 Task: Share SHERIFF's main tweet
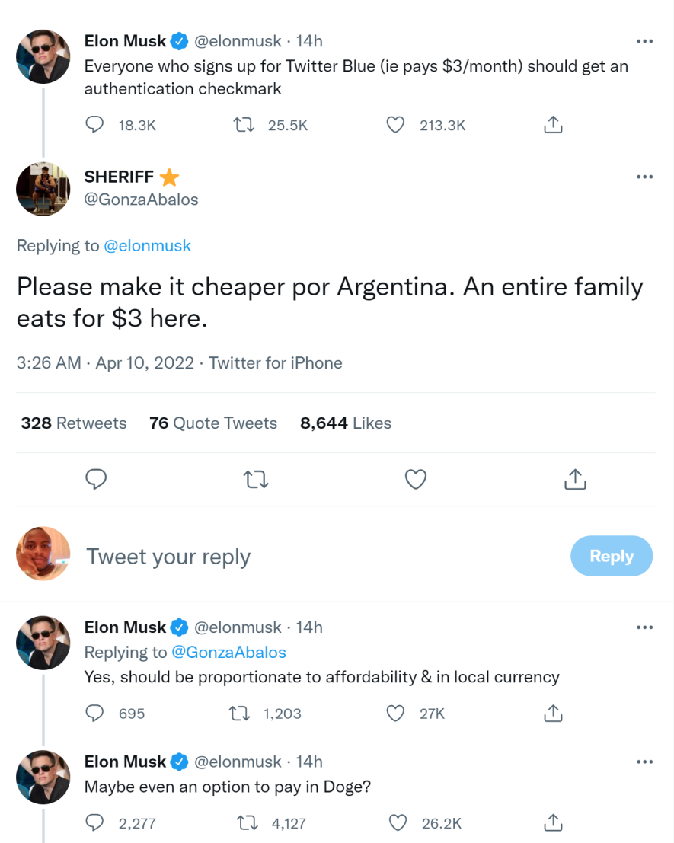[575, 479]
